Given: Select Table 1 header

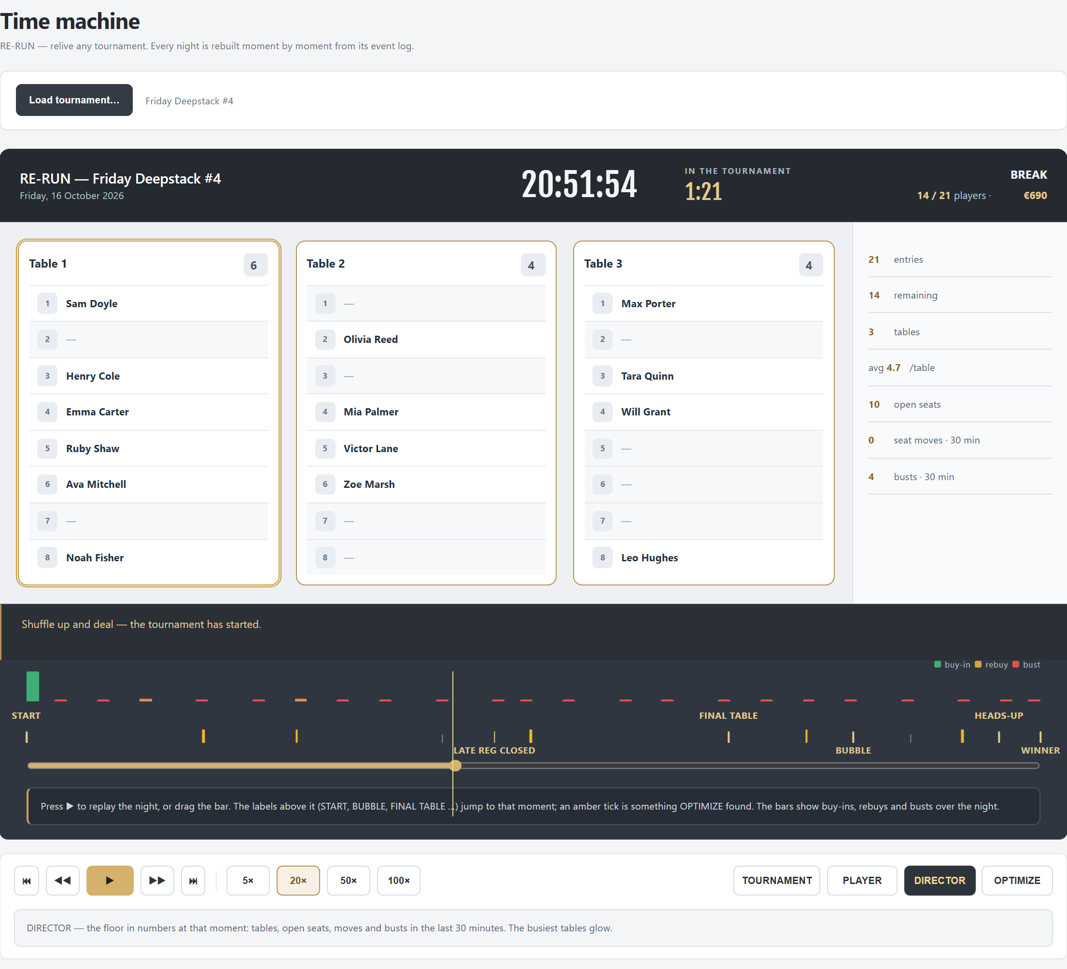Looking at the screenshot, I should [48, 264].
